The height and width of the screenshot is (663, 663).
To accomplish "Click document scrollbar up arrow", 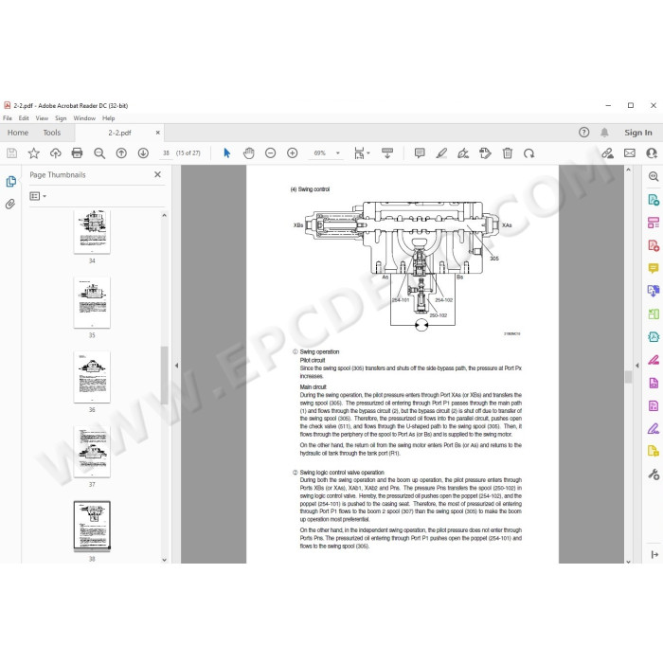I will coord(628,170).
